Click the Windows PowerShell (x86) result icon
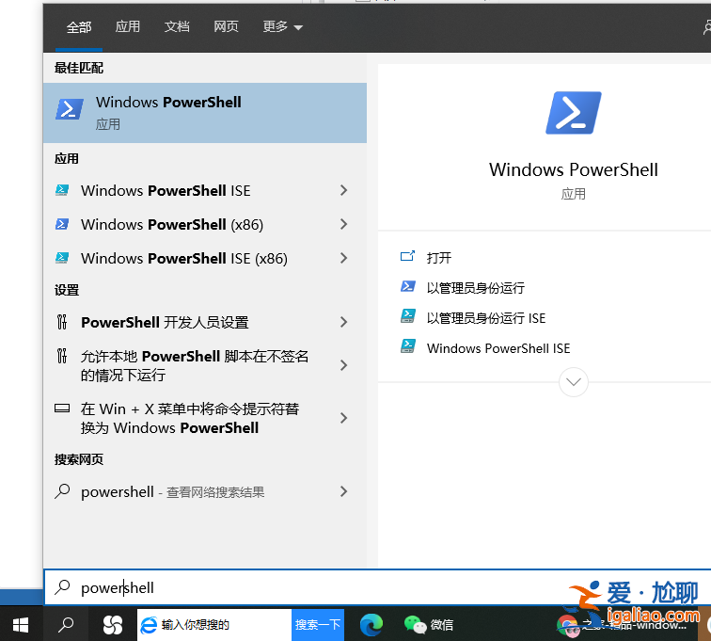The width and height of the screenshot is (711, 641). click(62, 224)
